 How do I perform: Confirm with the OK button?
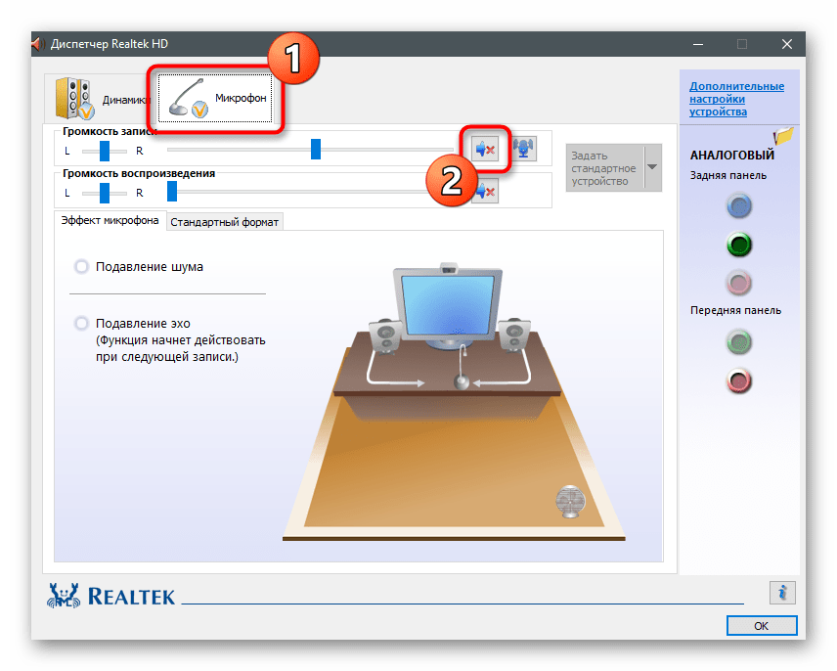click(762, 626)
